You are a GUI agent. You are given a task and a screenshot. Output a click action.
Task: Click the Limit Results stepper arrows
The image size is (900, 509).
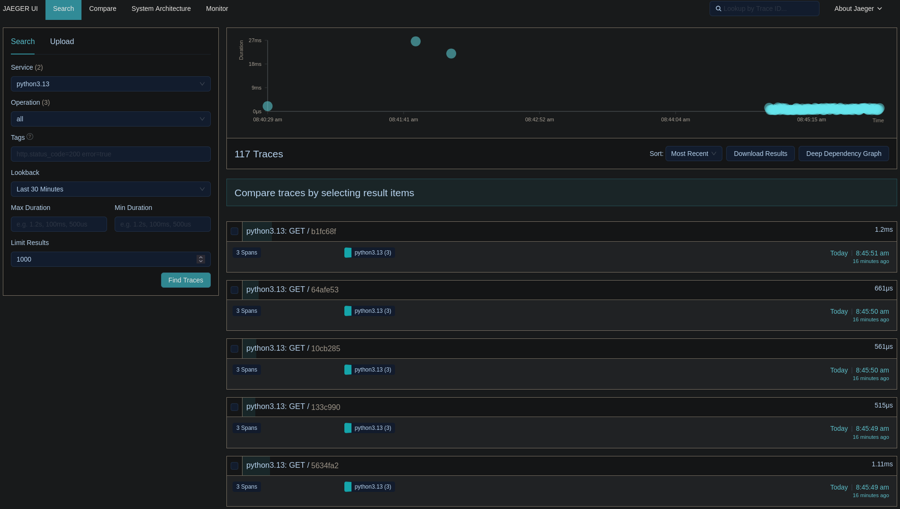tap(201, 259)
